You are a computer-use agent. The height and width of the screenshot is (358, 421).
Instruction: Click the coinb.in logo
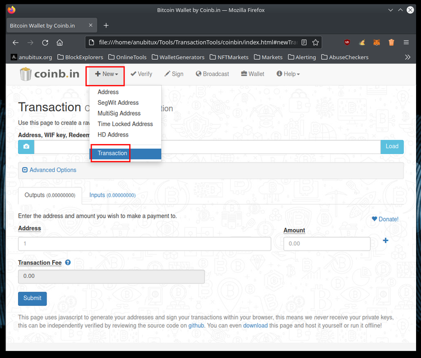tap(49, 74)
